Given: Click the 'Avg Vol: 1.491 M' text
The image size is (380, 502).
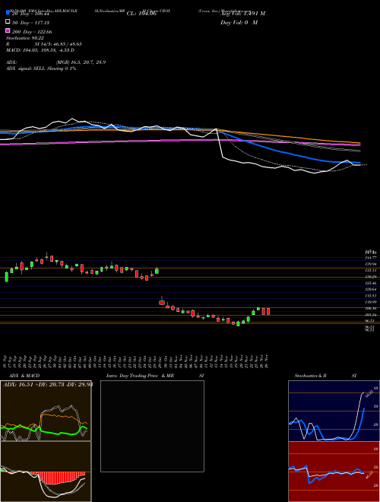Looking at the screenshot, I should point(242,14).
